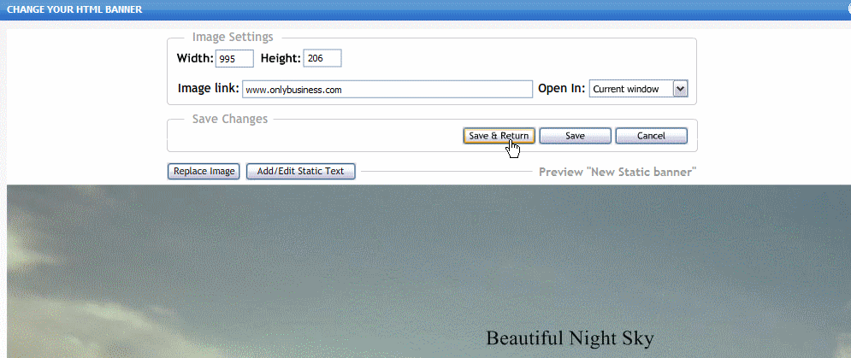Image resolution: width=851 pixels, height=358 pixels.
Task: Open Add/Edit Static Text
Action: tap(301, 172)
